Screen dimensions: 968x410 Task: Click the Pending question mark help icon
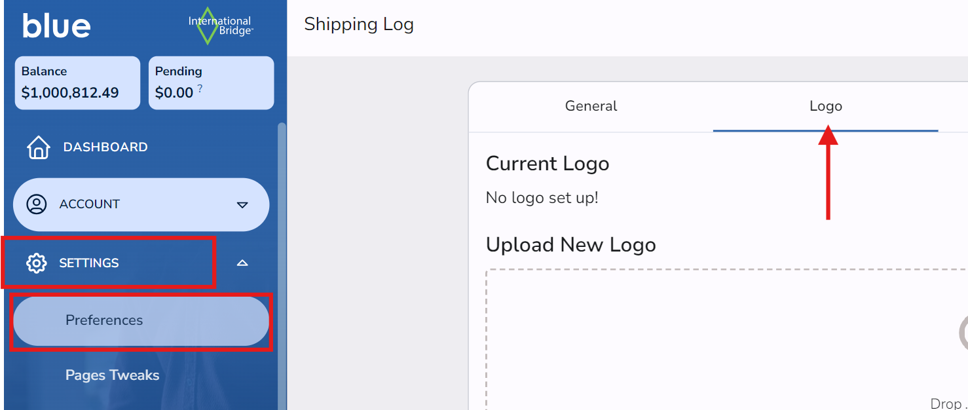click(x=200, y=88)
